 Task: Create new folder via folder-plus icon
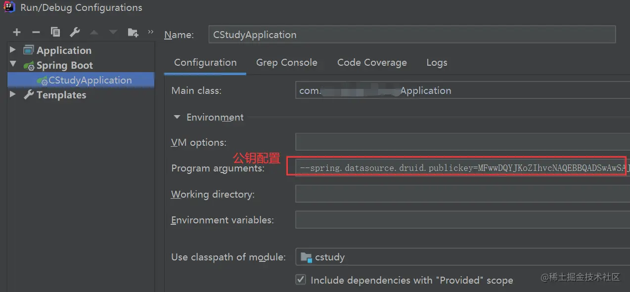(x=133, y=32)
